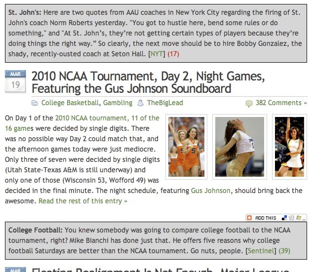This screenshot has height=272, width=313.
Task: Click the Delicious share icon
Action: tap(284, 218)
